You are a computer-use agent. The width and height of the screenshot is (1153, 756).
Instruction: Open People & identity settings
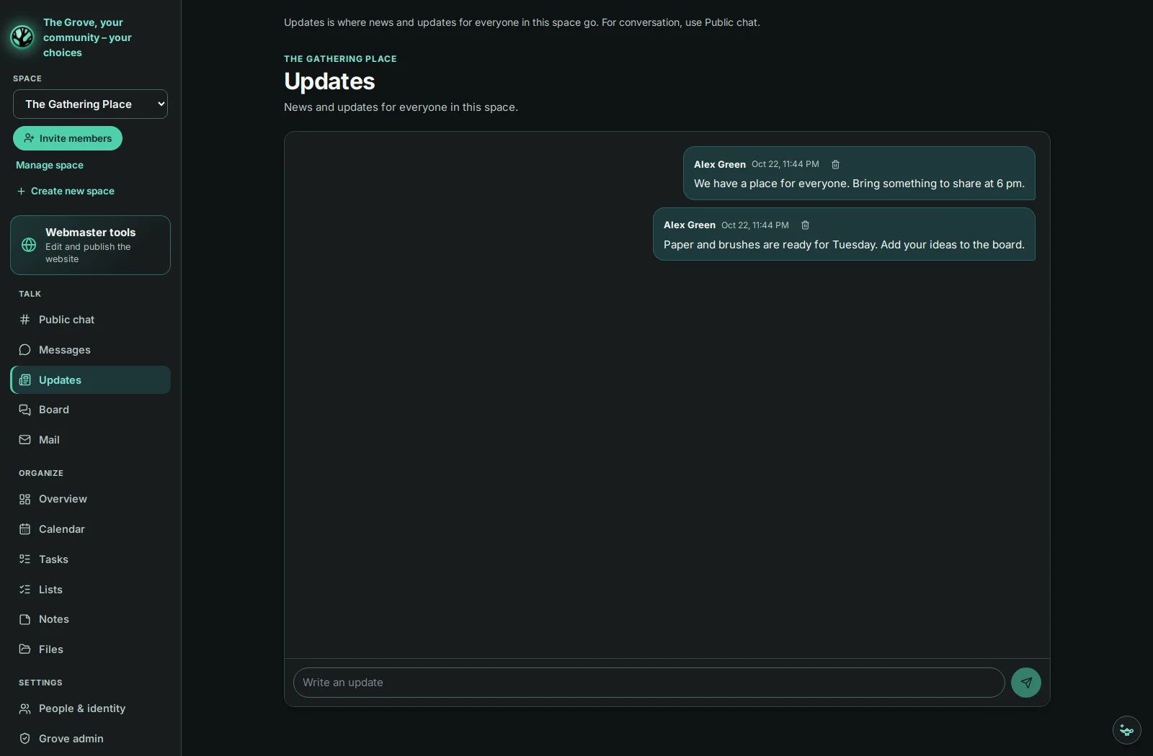90,708
